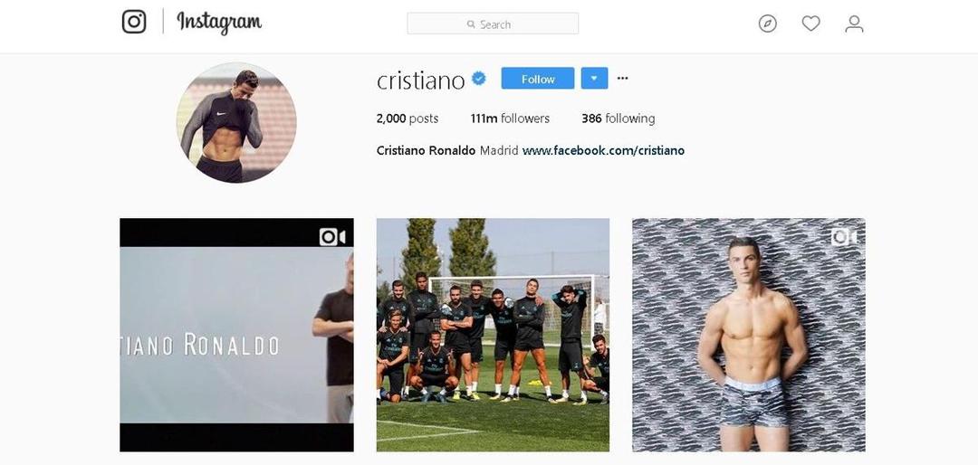This screenshot has width=978, height=465.
Task: Open the team training group photo post
Action: point(493,335)
